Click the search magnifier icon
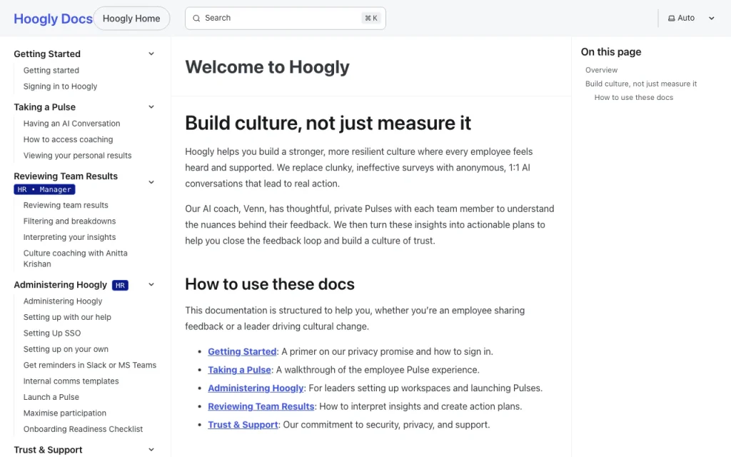 (196, 18)
